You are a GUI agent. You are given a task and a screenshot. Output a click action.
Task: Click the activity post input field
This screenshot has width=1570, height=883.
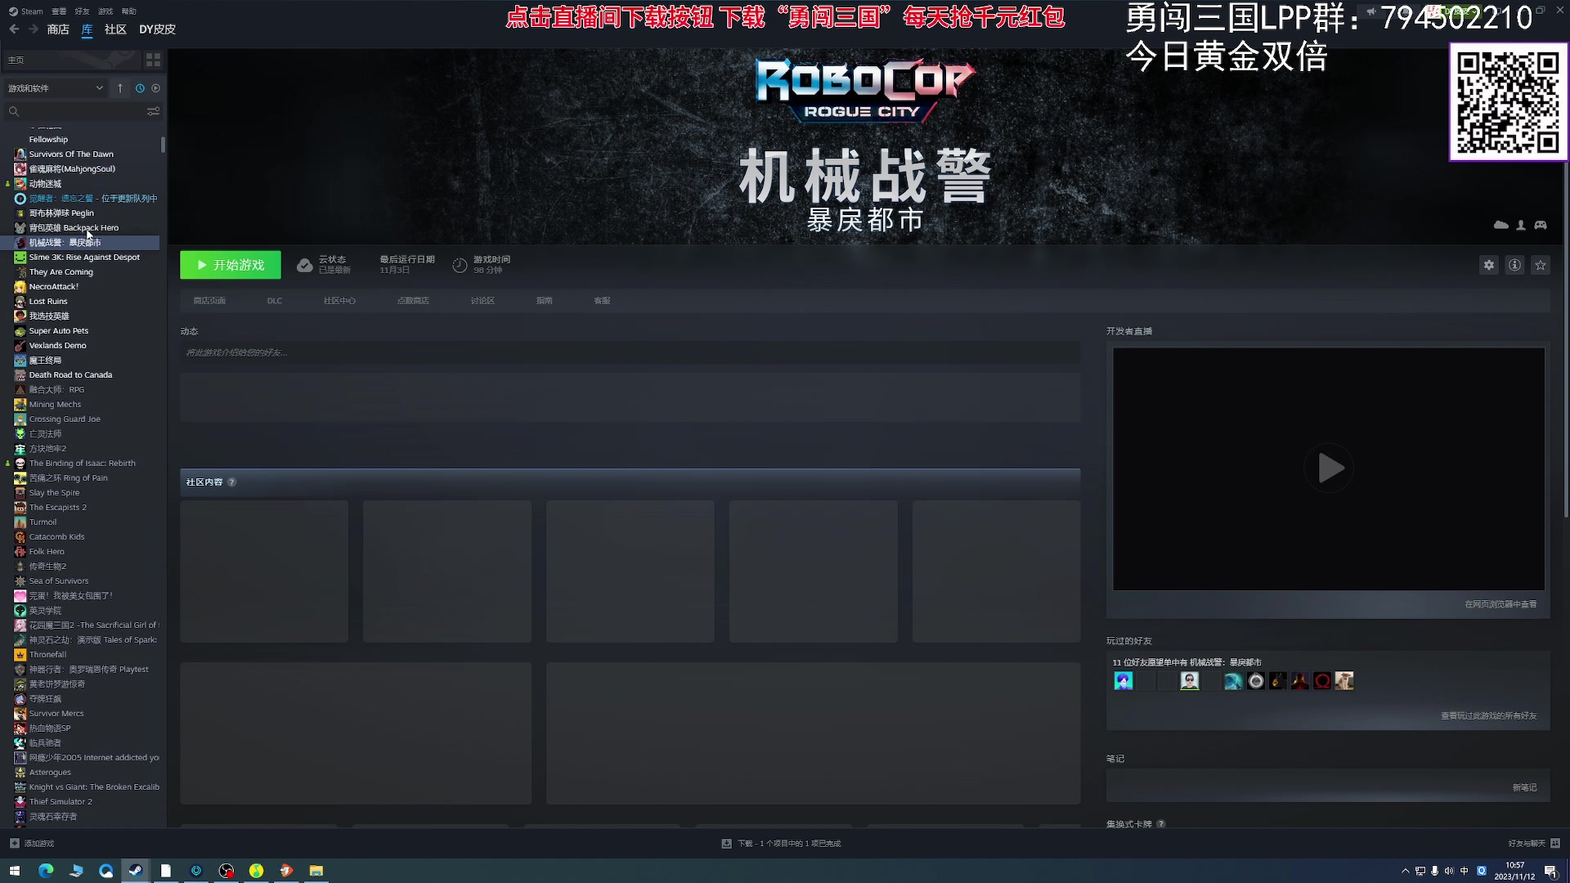630,352
